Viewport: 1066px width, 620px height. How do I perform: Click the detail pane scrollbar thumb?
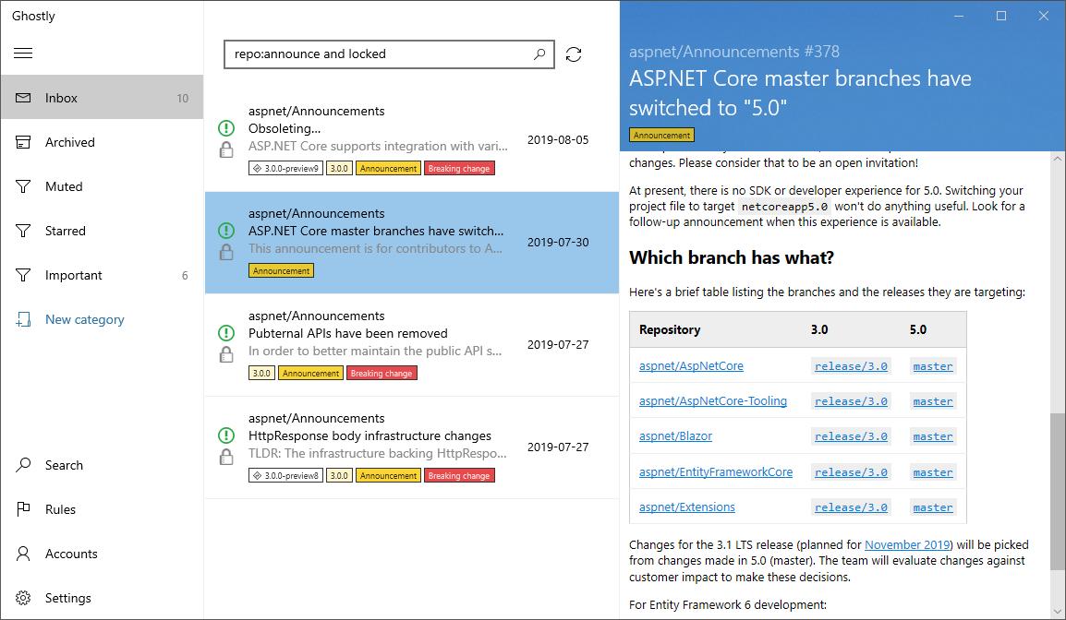tap(1058, 492)
